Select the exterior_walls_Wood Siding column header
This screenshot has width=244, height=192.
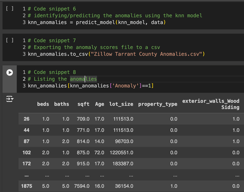coord(211,104)
